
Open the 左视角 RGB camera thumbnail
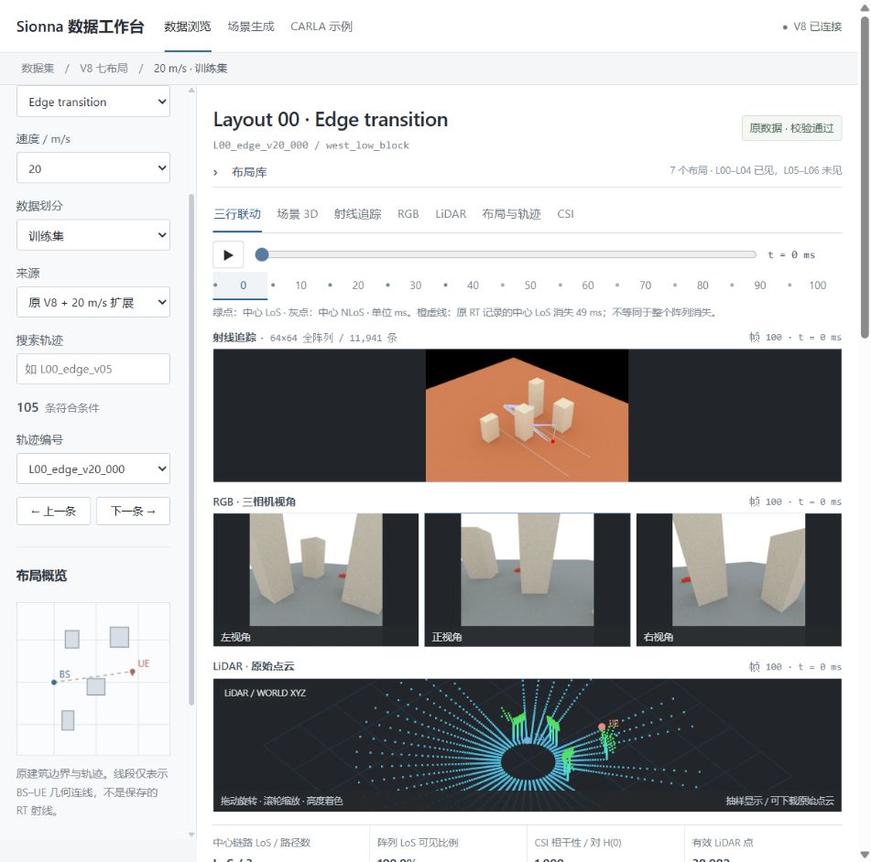pos(315,579)
